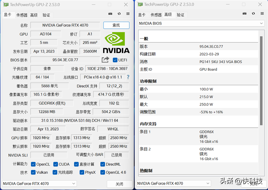Click the 条目 1 memory entry
This screenshot has width=268, height=190.
pos(198,137)
